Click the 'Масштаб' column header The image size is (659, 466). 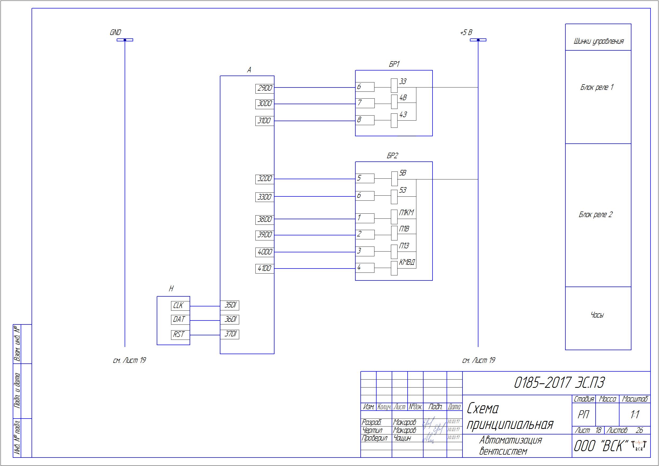click(635, 399)
